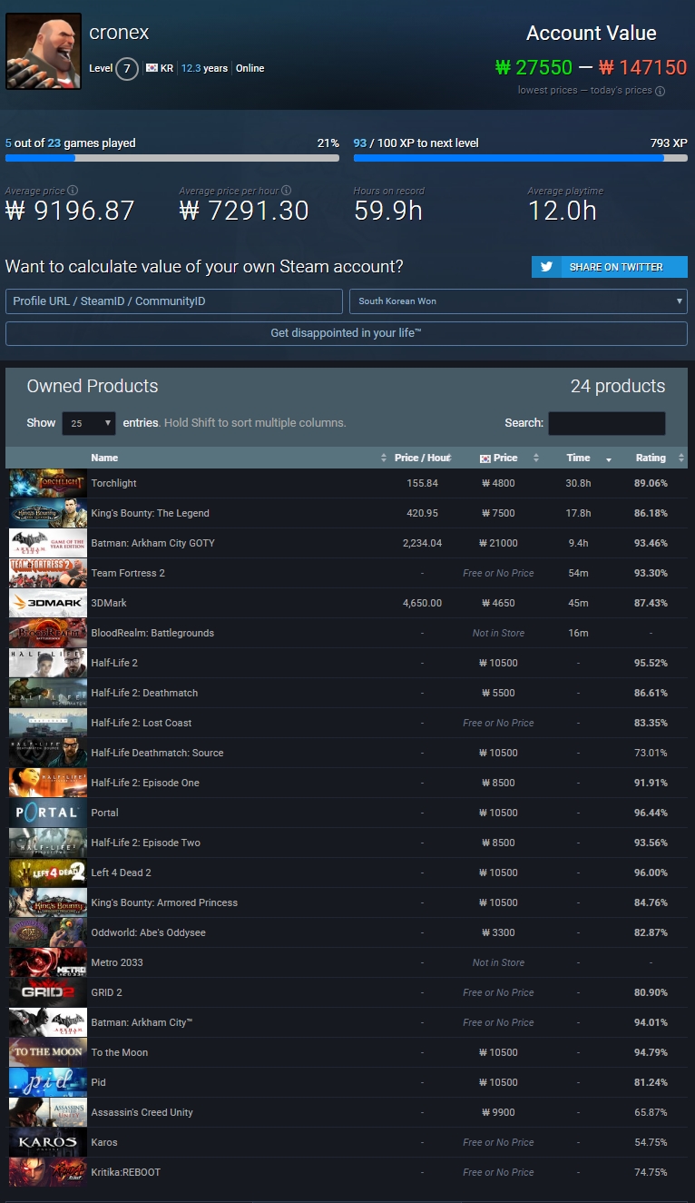The width and height of the screenshot is (695, 1203).
Task: Click the info icon next to Average price
Action: pyautogui.click(x=73, y=191)
